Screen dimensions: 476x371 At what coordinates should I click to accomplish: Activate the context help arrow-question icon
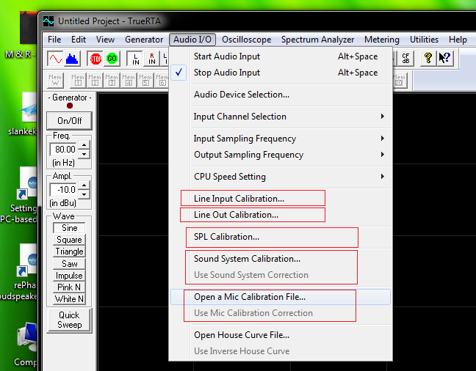(x=444, y=59)
